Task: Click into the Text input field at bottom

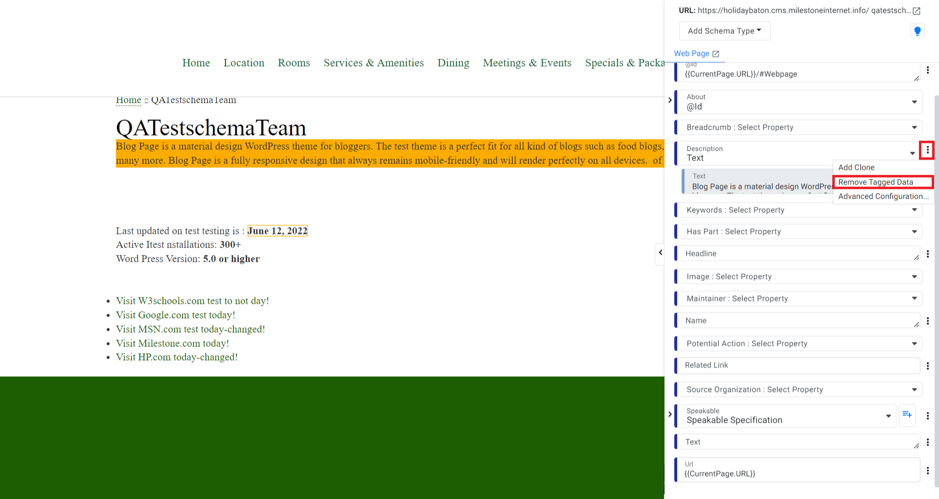Action: [x=798, y=442]
